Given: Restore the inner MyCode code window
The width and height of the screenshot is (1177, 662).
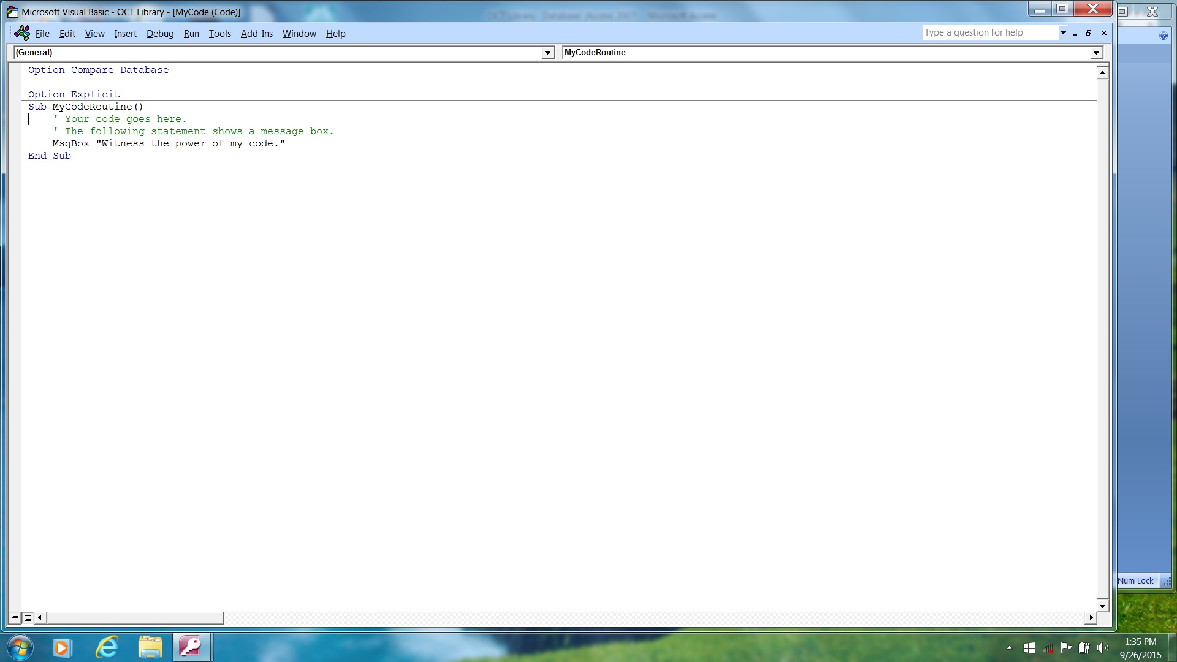Looking at the screenshot, I should [1089, 33].
